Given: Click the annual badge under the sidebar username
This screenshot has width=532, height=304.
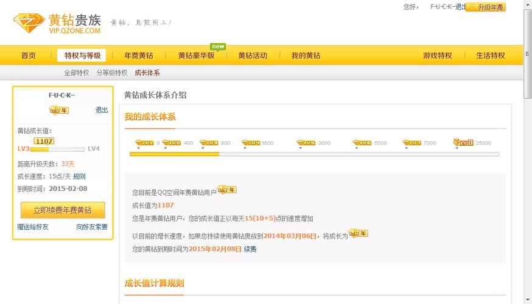Looking at the screenshot, I should 59,110.
